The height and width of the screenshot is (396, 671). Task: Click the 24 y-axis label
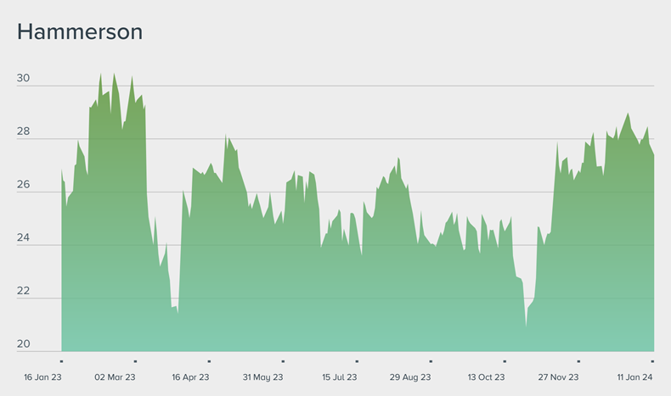tap(23, 238)
